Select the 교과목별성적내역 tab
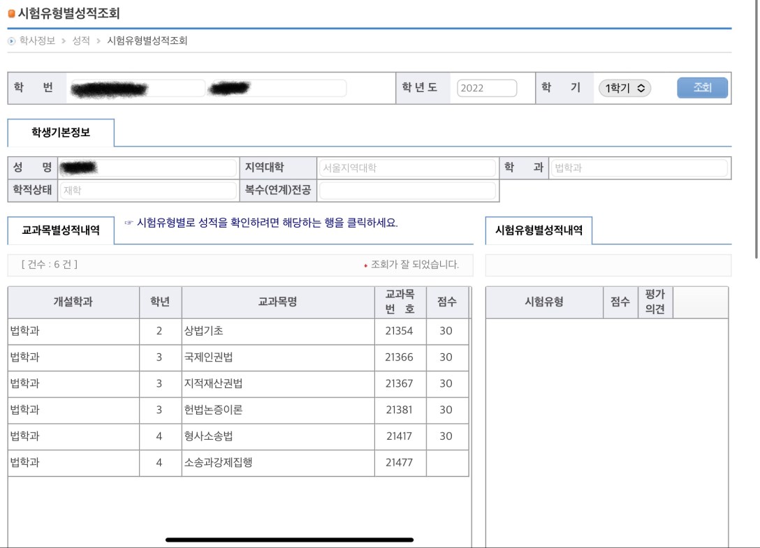Image resolution: width=760 pixels, height=548 pixels. click(x=61, y=230)
